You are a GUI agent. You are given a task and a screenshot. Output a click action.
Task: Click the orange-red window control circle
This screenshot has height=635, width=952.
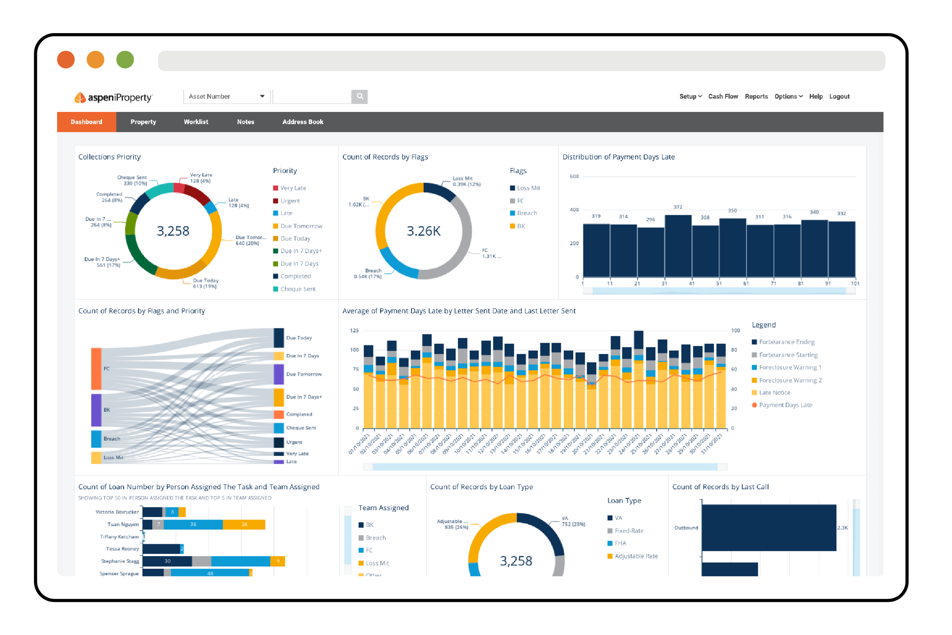(66, 60)
